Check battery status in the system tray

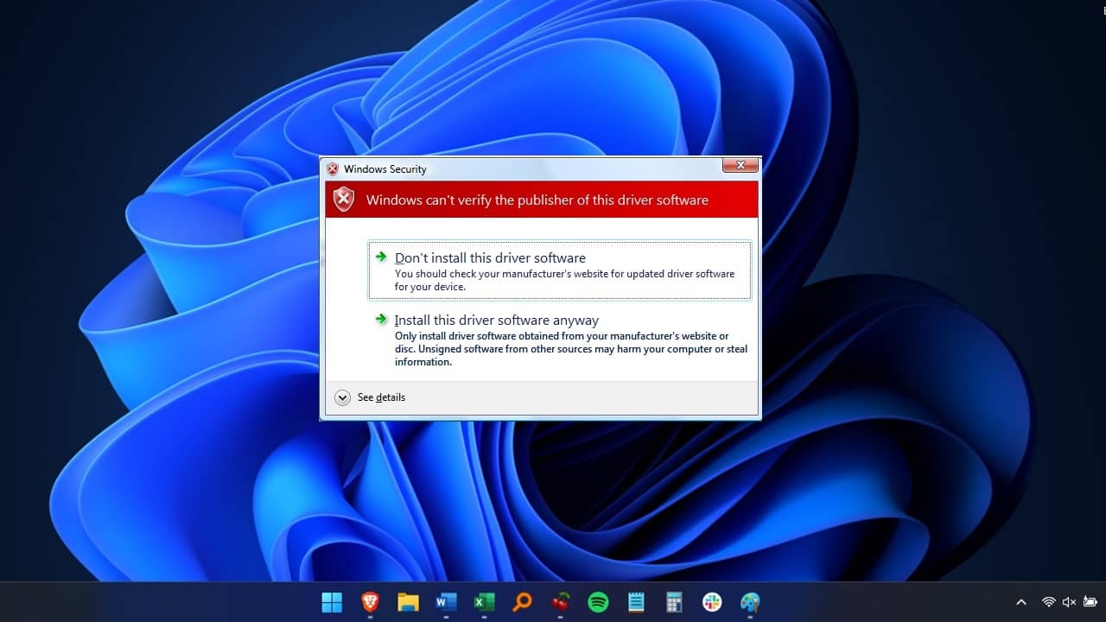pos(1090,601)
